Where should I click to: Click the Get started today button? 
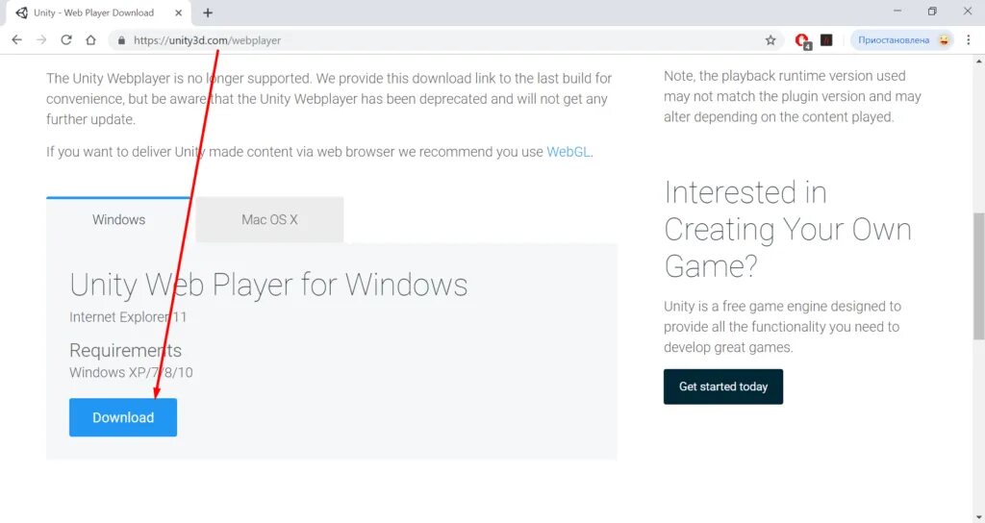[x=723, y=386]
